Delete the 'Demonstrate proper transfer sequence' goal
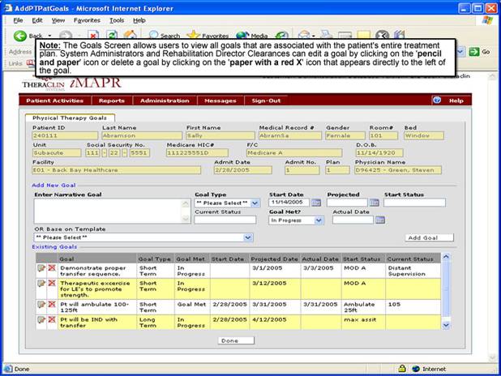501x376 pixels. click(52, 267)
